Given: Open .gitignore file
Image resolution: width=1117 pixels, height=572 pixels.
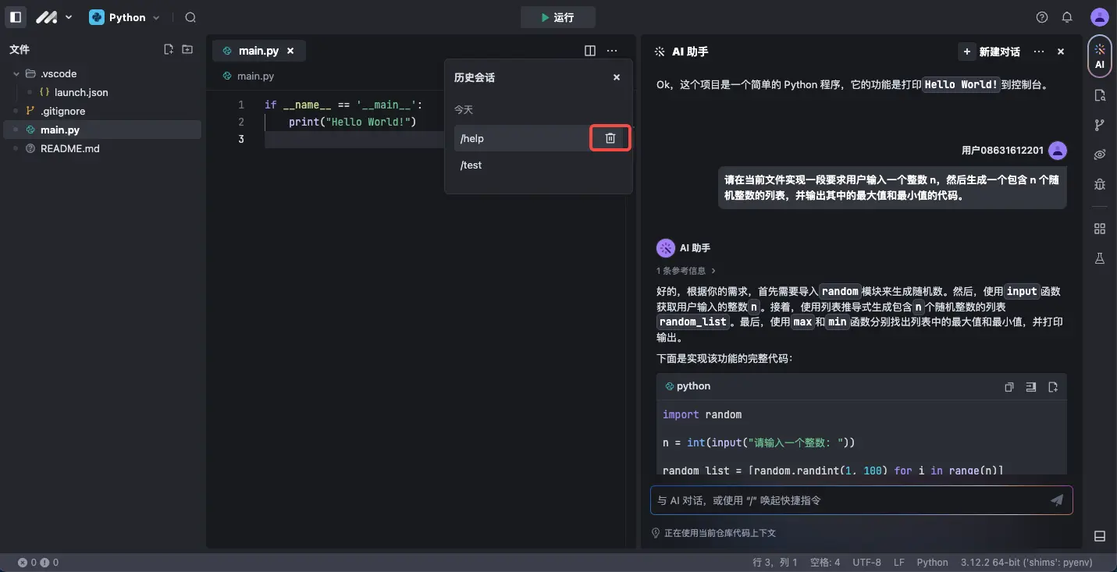Looking at the screenshot, I should (x=62, y=111).
